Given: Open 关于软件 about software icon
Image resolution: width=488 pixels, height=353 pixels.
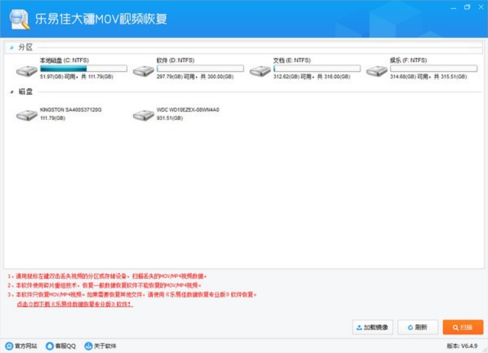Looking at the screenshot, I should pos(89,346).
